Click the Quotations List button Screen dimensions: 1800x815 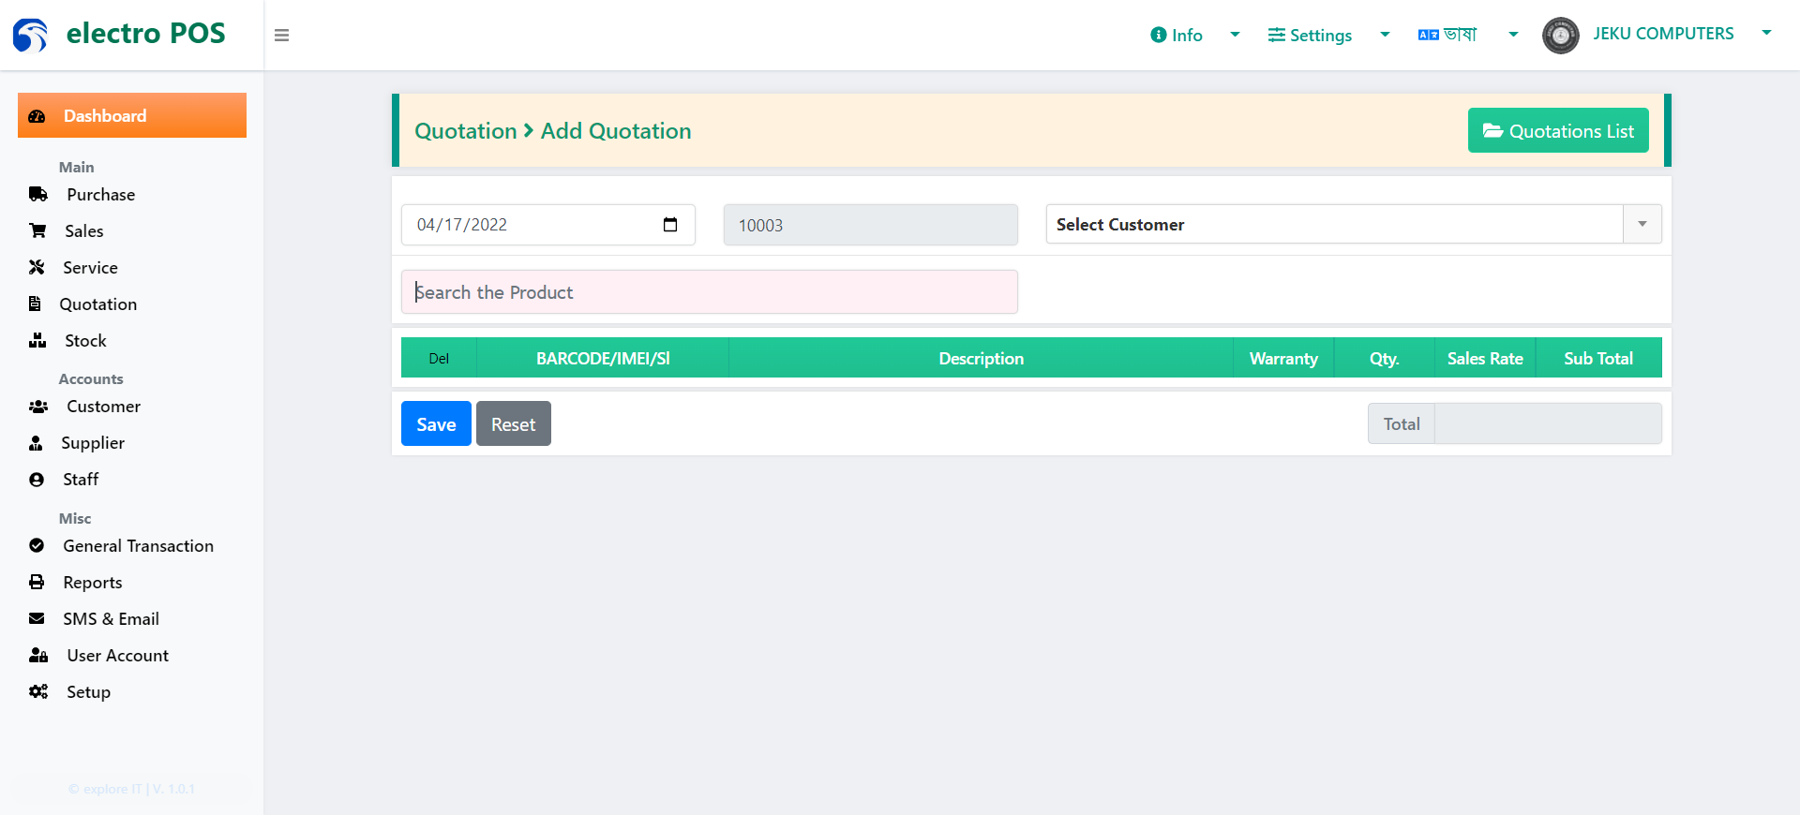point(1558,131)
